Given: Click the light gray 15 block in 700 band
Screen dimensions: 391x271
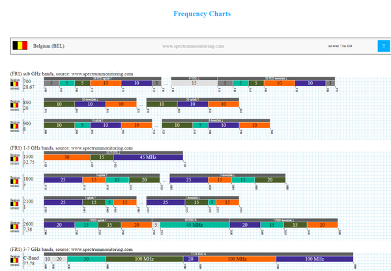Looking at the screenshot, I should (x=194, y=83).
